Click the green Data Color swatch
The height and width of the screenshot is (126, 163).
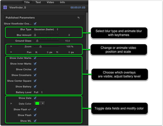[37, 103]
